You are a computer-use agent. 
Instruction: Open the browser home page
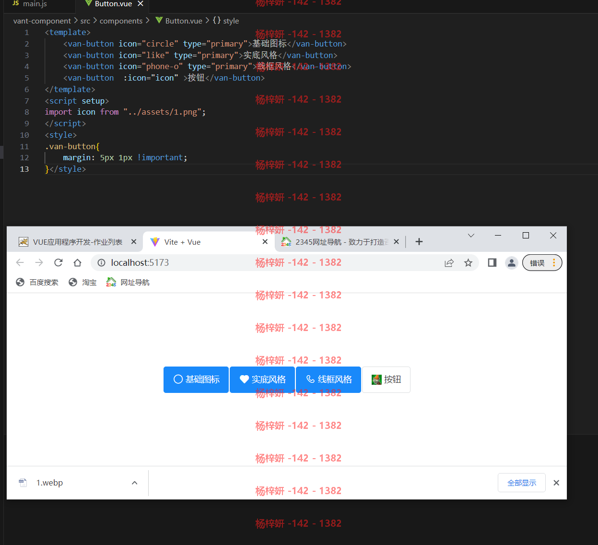coord(78,263)
